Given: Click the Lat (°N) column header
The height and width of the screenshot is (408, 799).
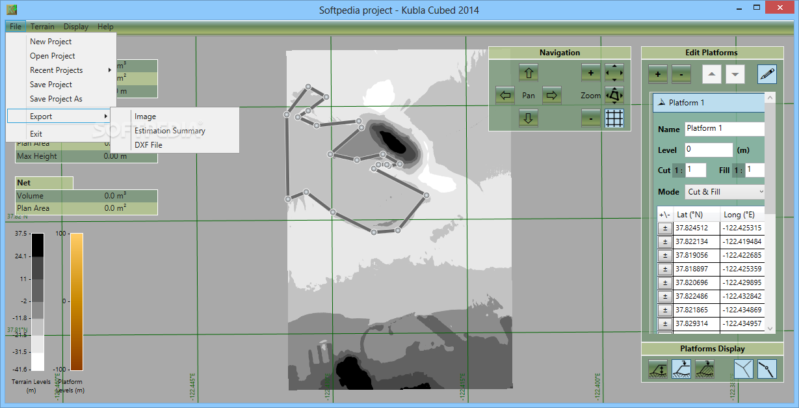Looking at the screenshot, I should click(696, 214).
